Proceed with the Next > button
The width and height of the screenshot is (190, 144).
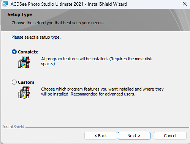pos(134,136)
